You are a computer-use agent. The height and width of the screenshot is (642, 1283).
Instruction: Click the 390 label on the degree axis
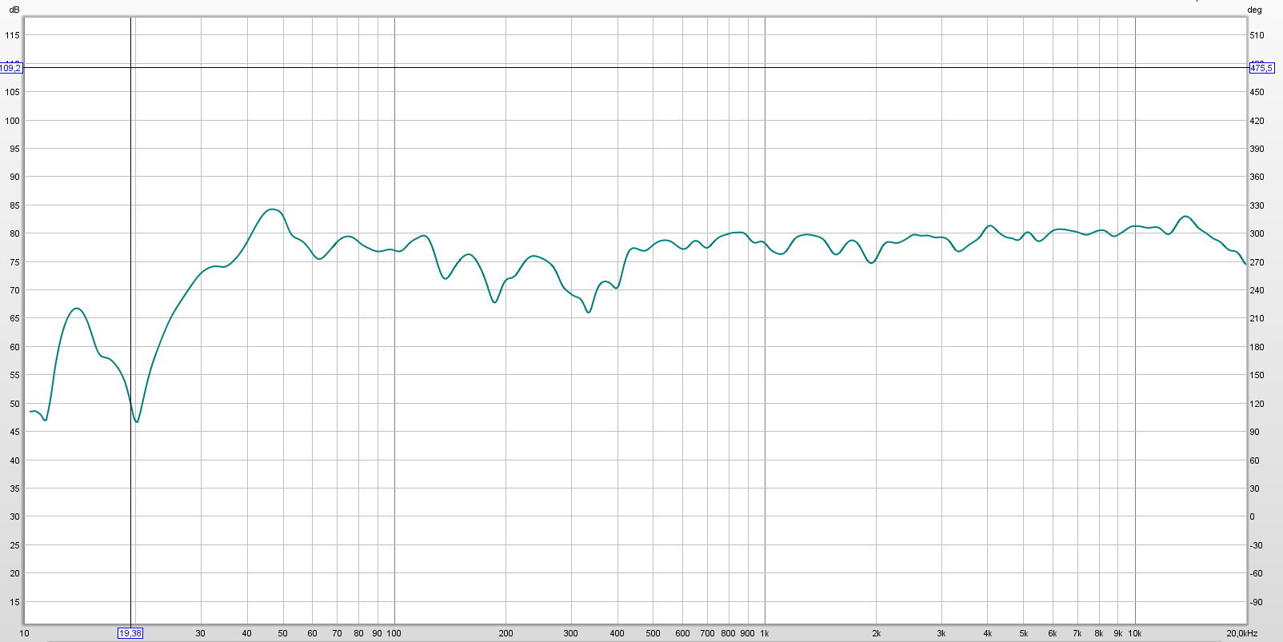click(x=1257, y=149)
